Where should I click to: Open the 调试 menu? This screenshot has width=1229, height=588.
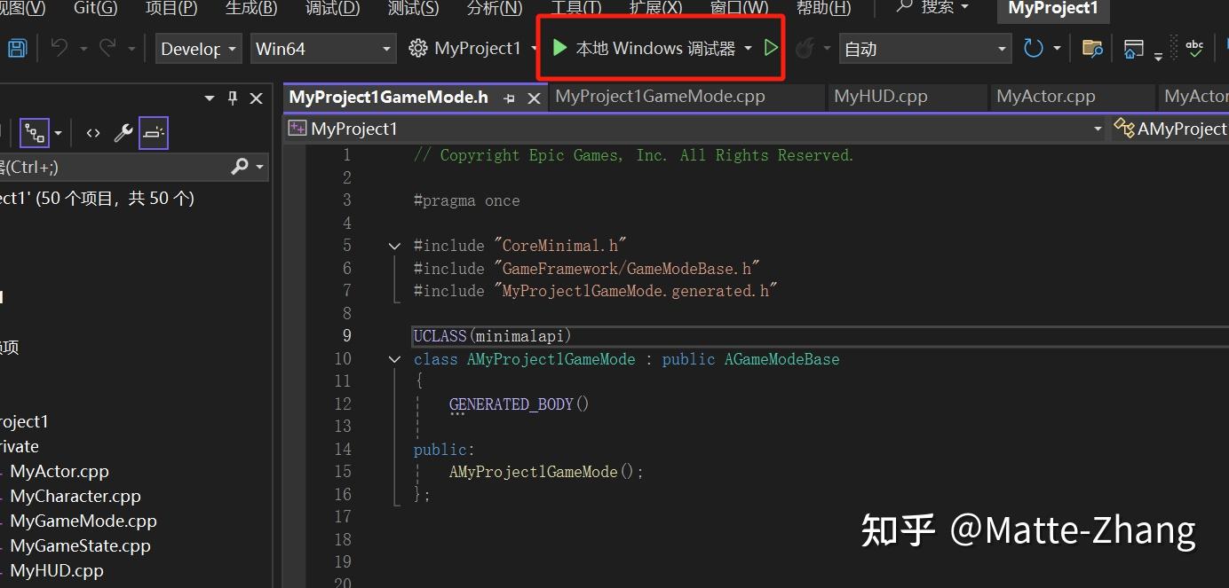331,8
